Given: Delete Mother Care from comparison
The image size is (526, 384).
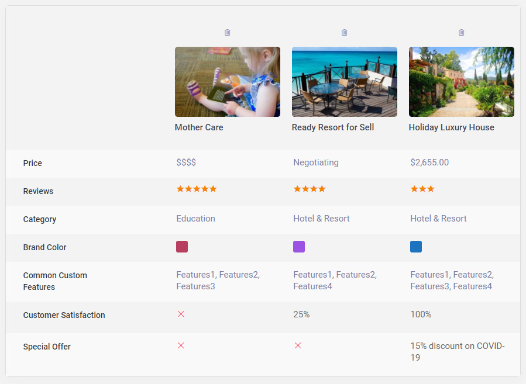Looking at the screenshot, I should click(x=228, y=33).
